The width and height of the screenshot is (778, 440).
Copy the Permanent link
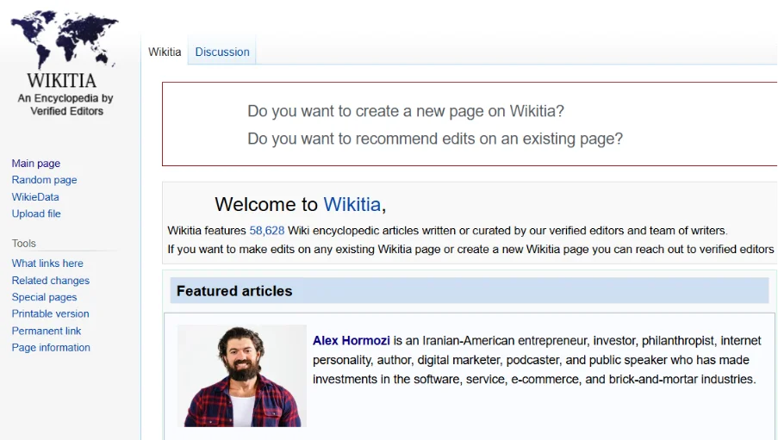click(x=47, y=331)
